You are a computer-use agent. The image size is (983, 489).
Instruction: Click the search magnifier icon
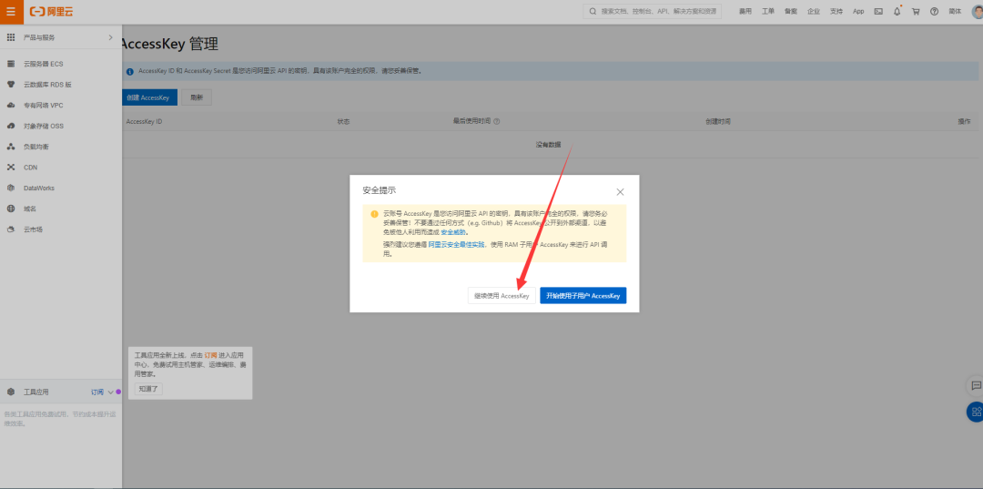593,11
